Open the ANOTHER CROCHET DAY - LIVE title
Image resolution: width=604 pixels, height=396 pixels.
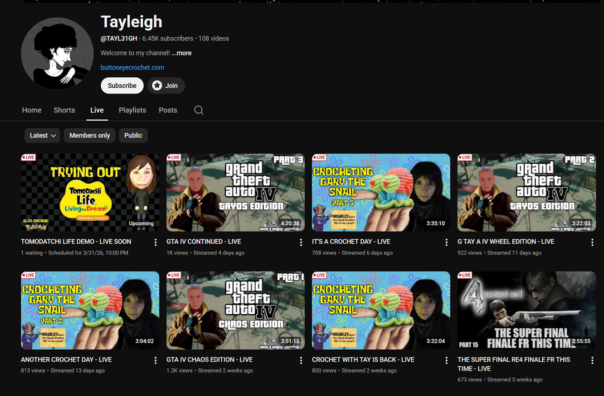(x=66, y=360)
